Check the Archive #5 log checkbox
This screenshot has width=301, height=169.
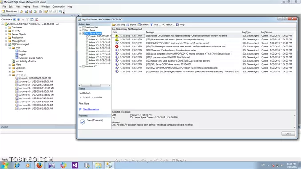tap(87, 51)
